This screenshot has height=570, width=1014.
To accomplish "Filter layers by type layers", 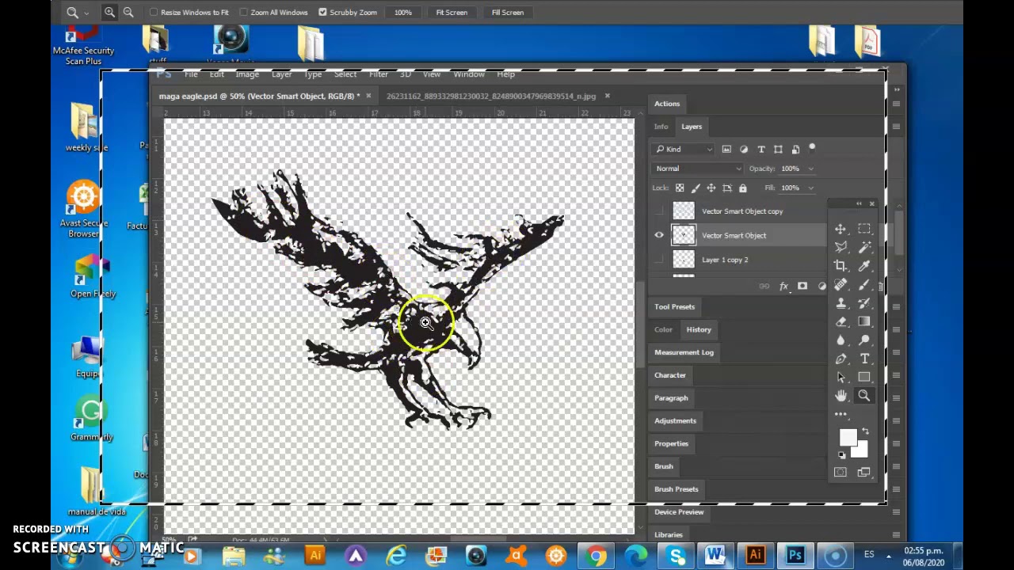I will click(x=761, y=149).
